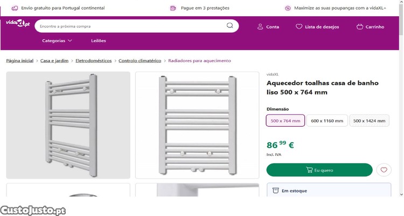The image size is (404, 216).
Task: Open the Página inicial breadcrumb link
Action: click(x=19, y=61)
